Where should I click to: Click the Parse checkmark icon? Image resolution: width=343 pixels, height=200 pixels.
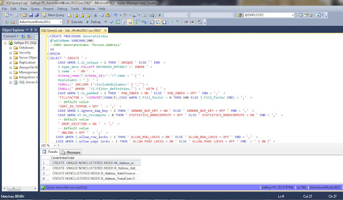point(112,22)
